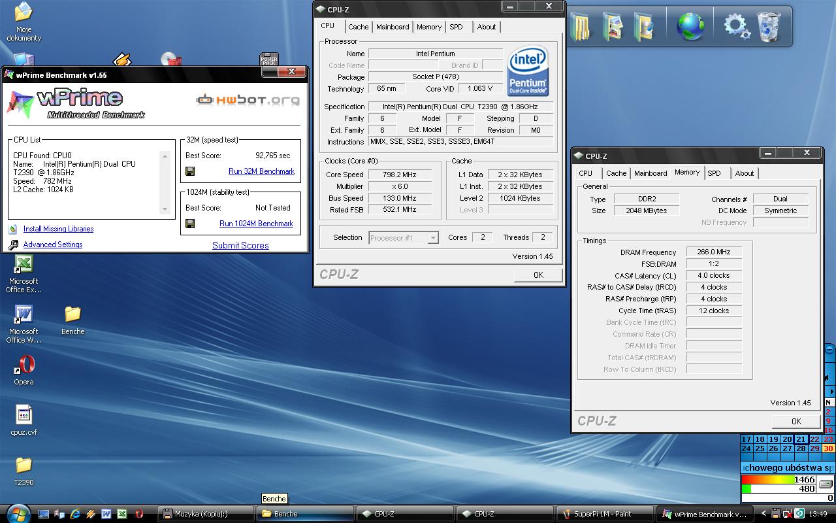Click Install Missing Libraries link

tap(58, 229)
